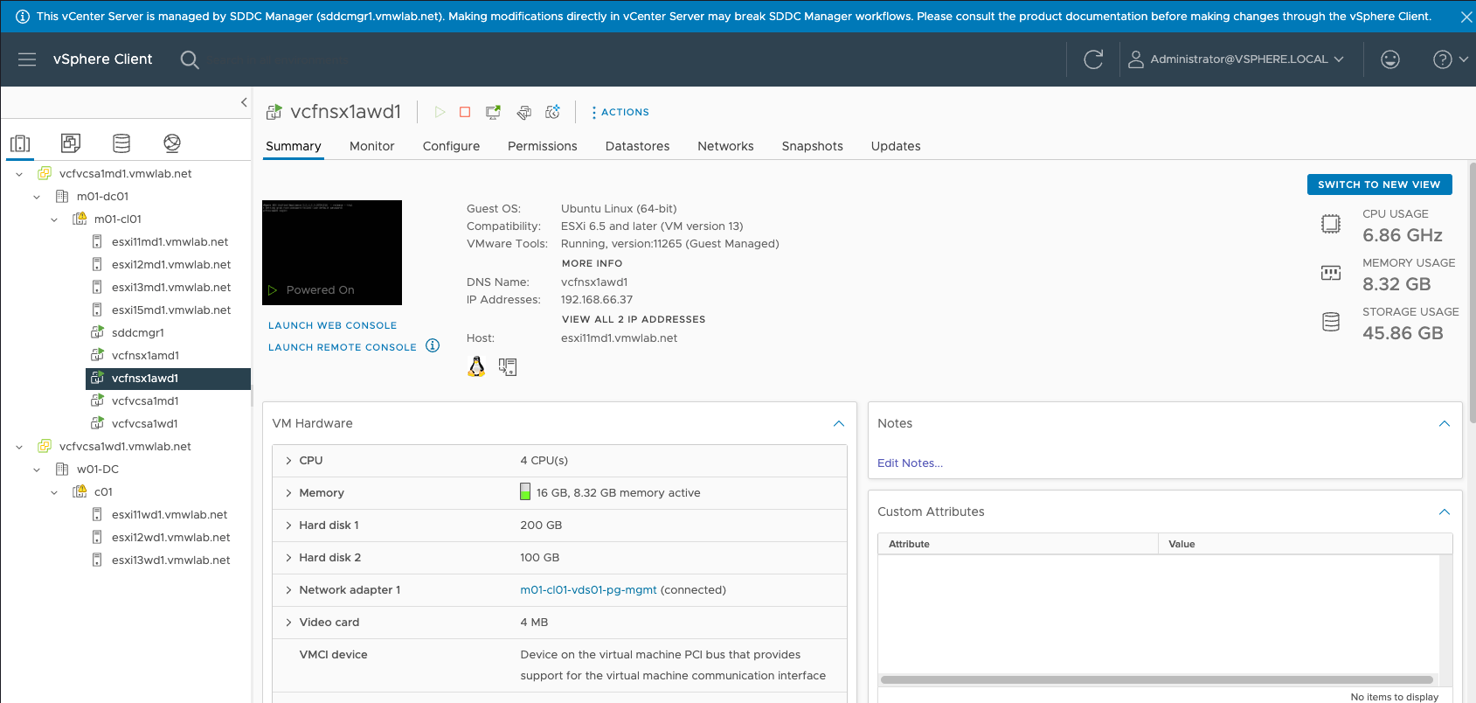Expand the Video card row
This screenshot has height=703, width=1476.
288,623
